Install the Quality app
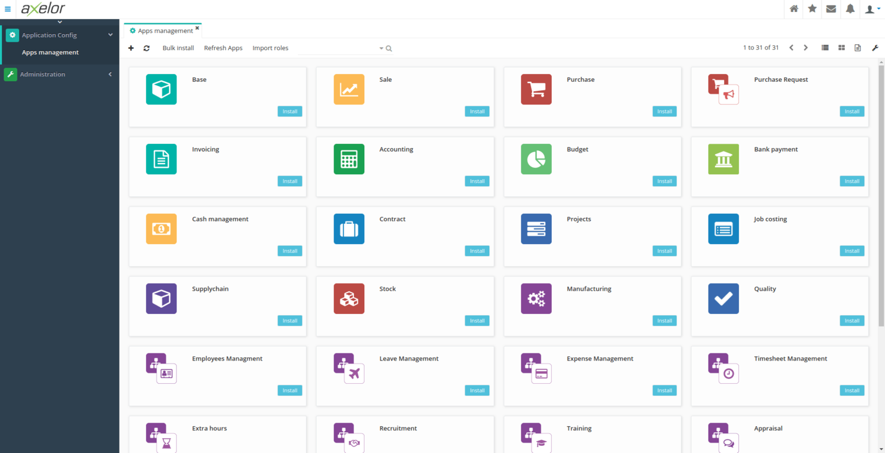 tap(852, 321)
